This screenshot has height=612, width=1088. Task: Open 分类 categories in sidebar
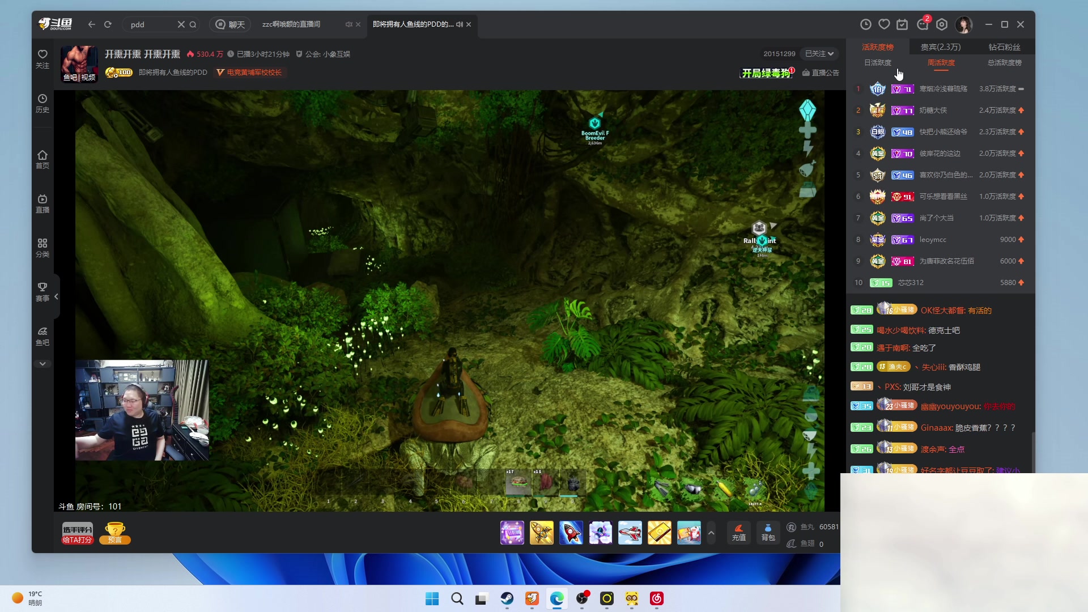42,248
